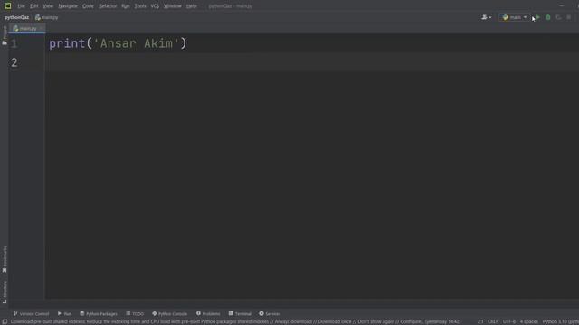Run the main configuration with green play icon
Viewport: 579px width, 325px height.
pyautogui.click(x=538, y=17)
